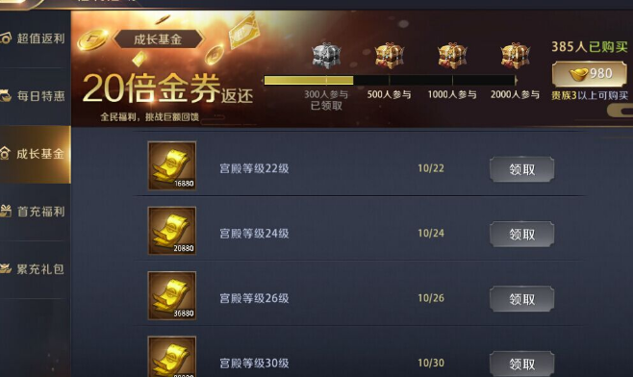This screenshot has width=633, height=377.
Task: Click gold ticket icon for 宫殿等级30级
Action: 172,357
